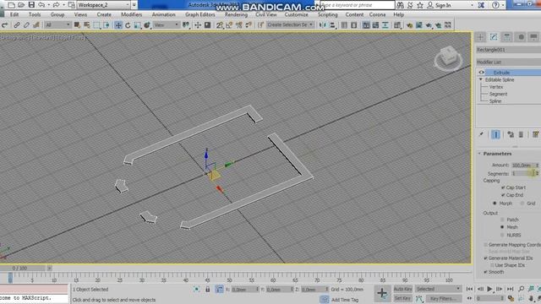Screen dimensions: 541x304
Task: Click the Align tool icon
Action: point(332,25)
